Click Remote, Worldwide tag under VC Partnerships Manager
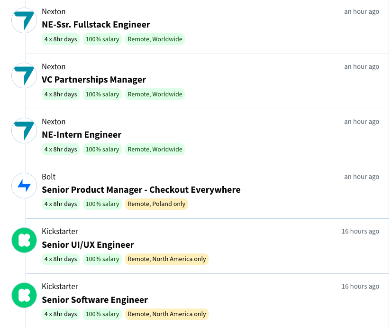 (x=155, y=94)
